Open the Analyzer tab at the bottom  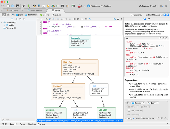pos(41,124)
